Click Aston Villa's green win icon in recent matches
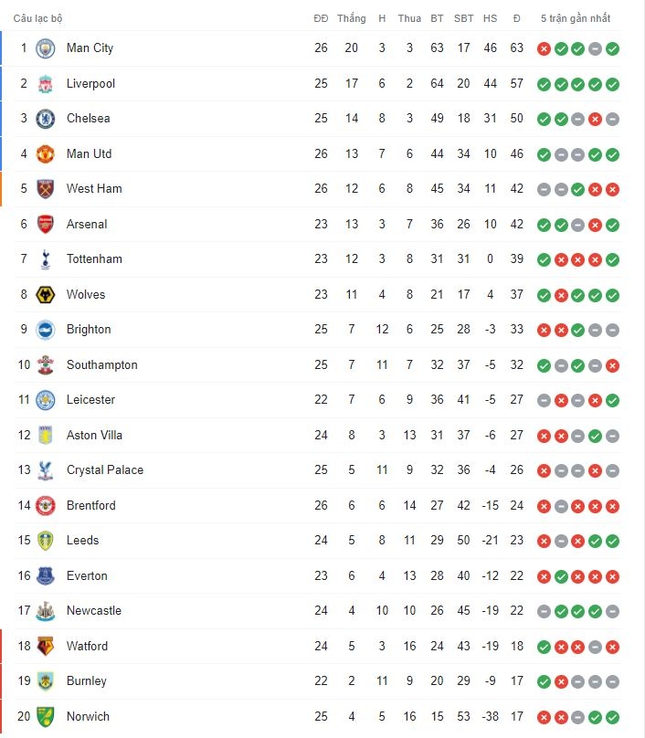The width and height of the screenshot is (645, 738). click(x=595, y=436)
